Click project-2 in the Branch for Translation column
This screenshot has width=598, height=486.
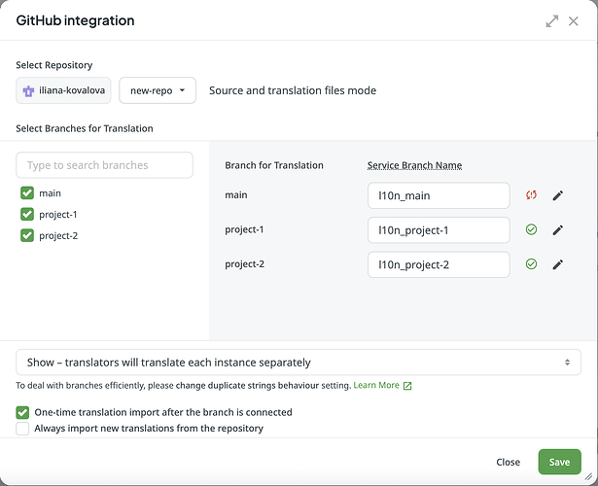click(x=244, y=263)
